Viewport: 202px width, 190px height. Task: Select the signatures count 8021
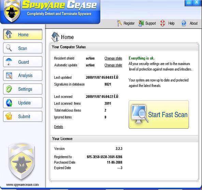click(x=108, y=84)
